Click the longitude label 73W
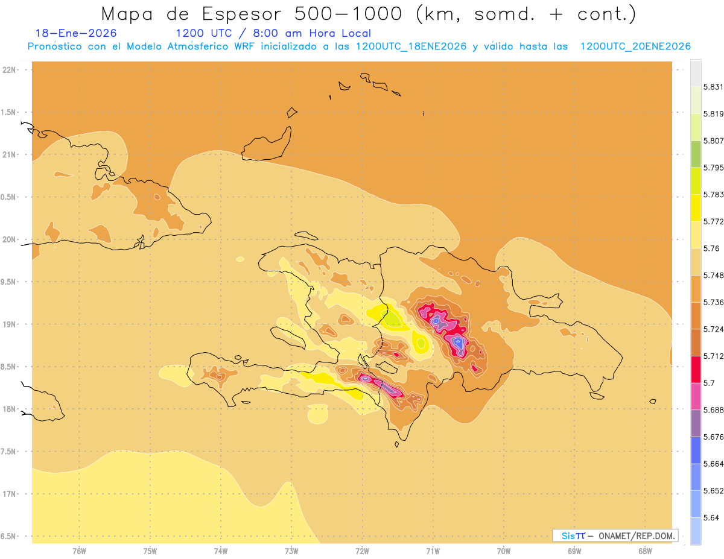The width and height of the screenshot is (724, 559). point(291,551)
